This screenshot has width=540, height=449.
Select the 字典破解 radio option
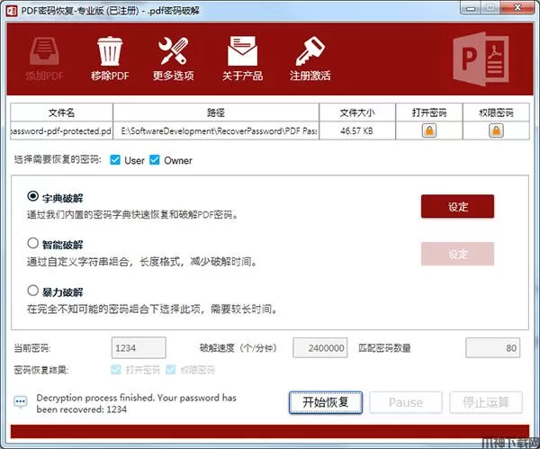tap(32, 196)
